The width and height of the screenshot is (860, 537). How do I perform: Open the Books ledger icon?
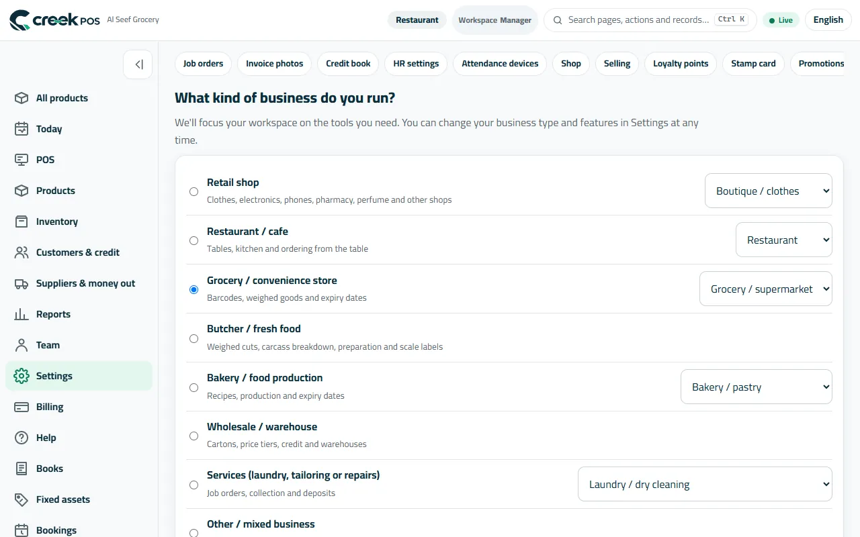coord(21,469)
